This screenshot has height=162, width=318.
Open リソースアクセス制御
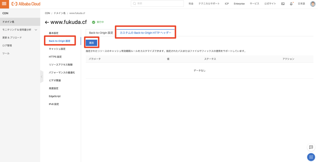61,64
